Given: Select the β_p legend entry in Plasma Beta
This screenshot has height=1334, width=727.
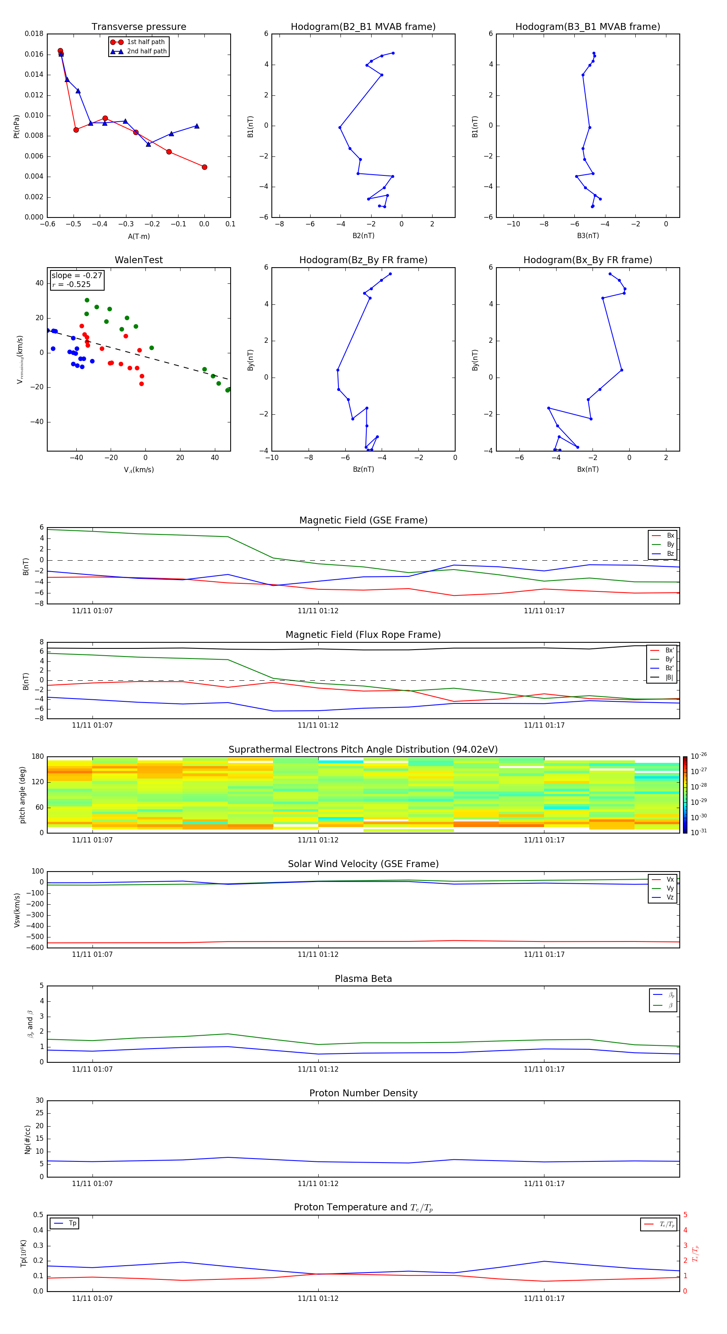Looking at the screenshot, I should pos(663,995).
